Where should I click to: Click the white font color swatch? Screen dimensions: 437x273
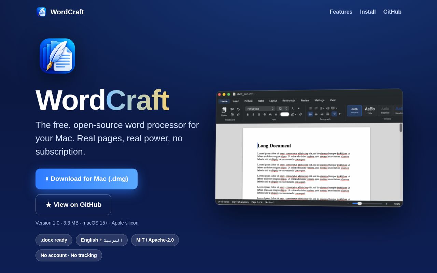pos(285,114)
